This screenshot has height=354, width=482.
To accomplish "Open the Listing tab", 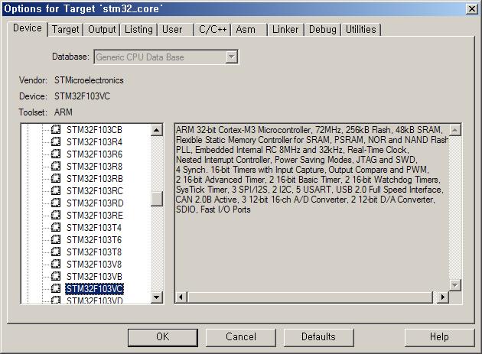I will click(x=138, y=30).
